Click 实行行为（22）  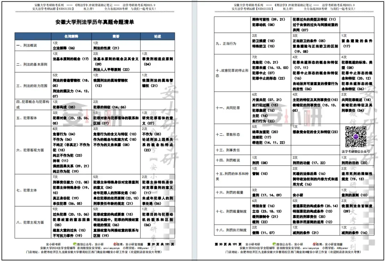point(263,121)
